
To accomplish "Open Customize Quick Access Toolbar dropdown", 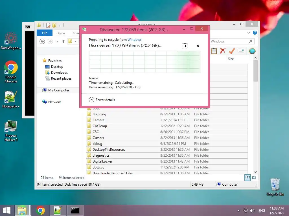I will [60, 26].
